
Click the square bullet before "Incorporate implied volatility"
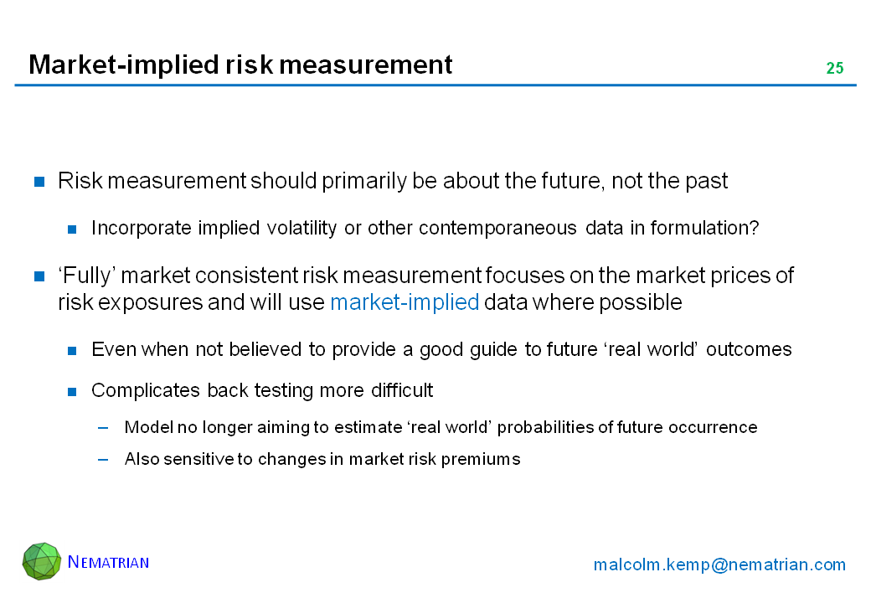[x=73, y=229]
